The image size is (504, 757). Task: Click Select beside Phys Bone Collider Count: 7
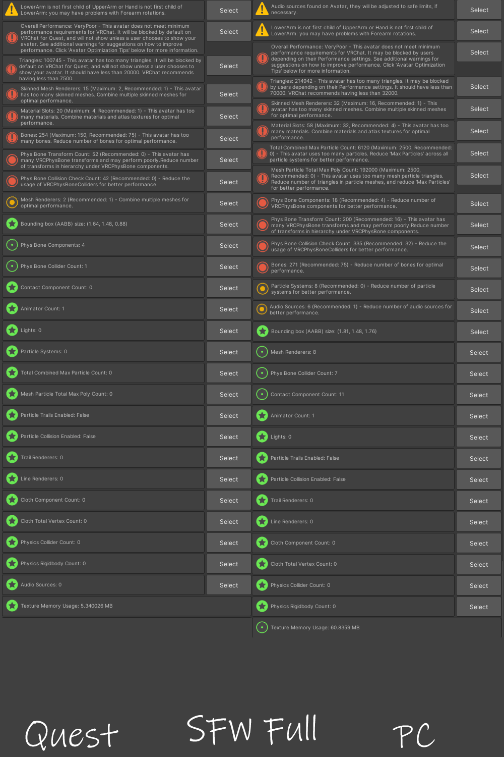click(x=479, y=374)
